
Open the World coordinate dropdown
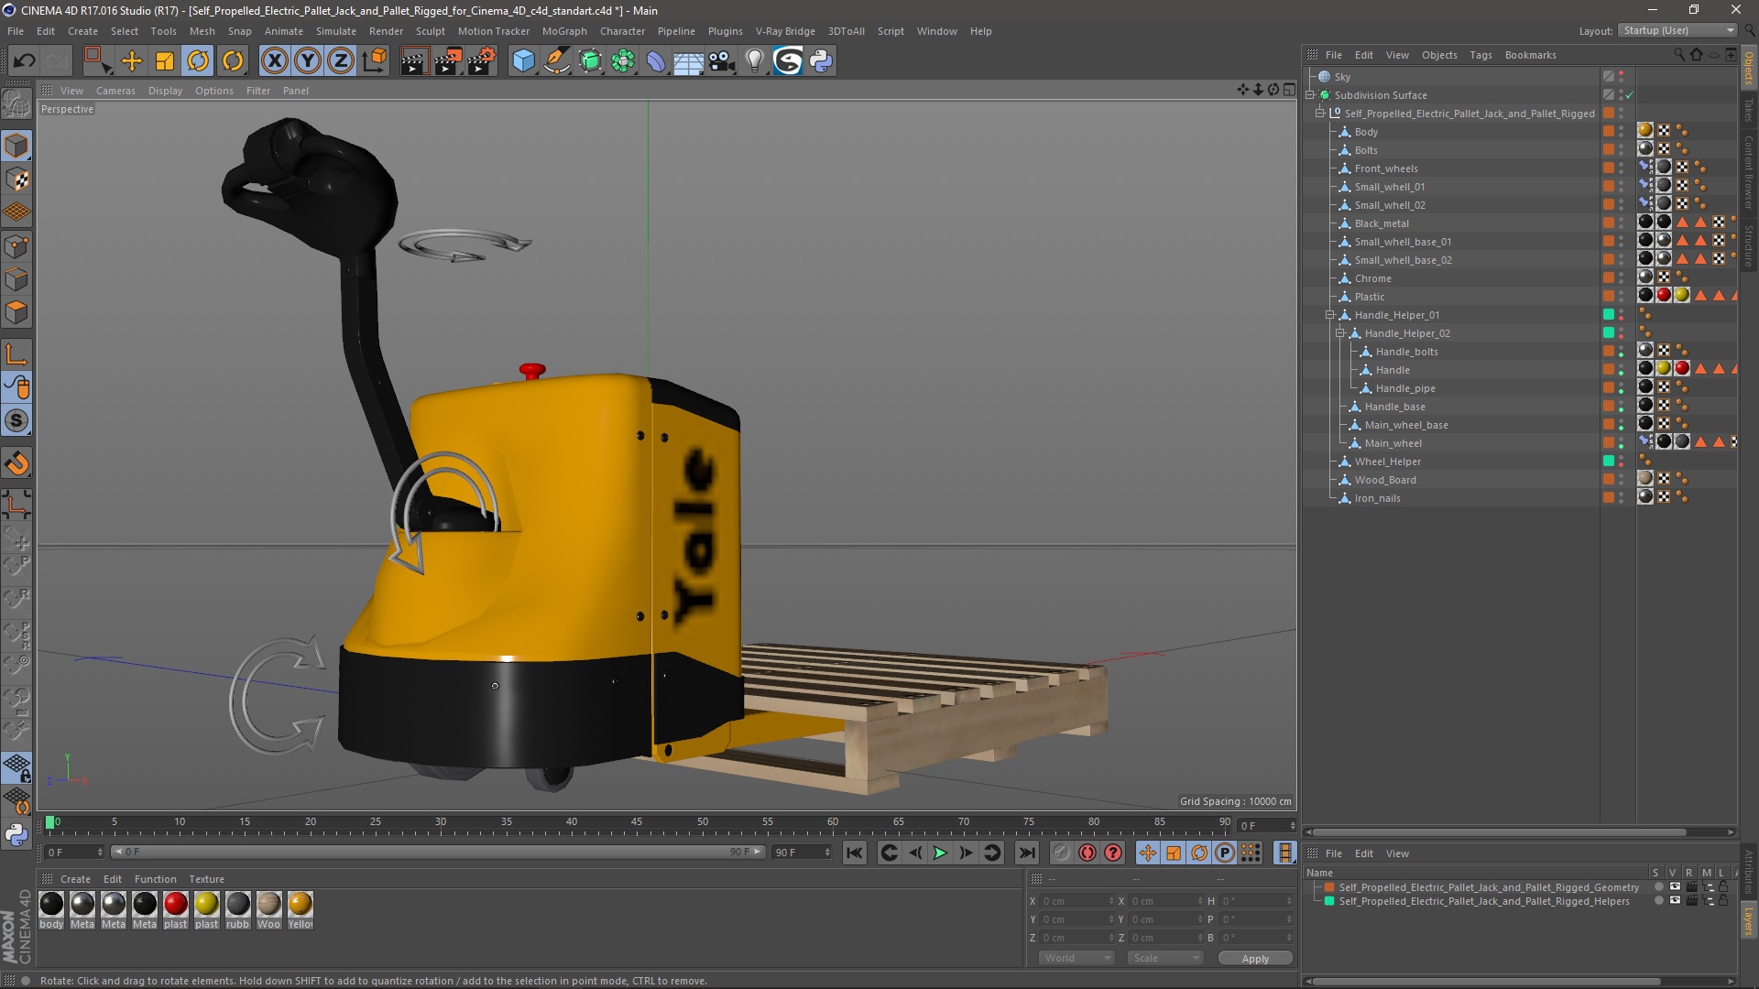[1076, 958]
